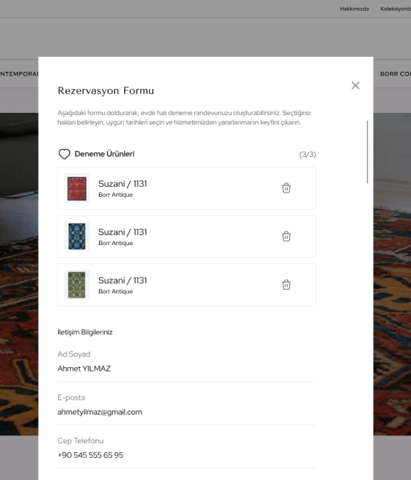Open the blue Suzani rug thumbnail
This screenshot has height=480, width=411.
click(x=77, y=236)
